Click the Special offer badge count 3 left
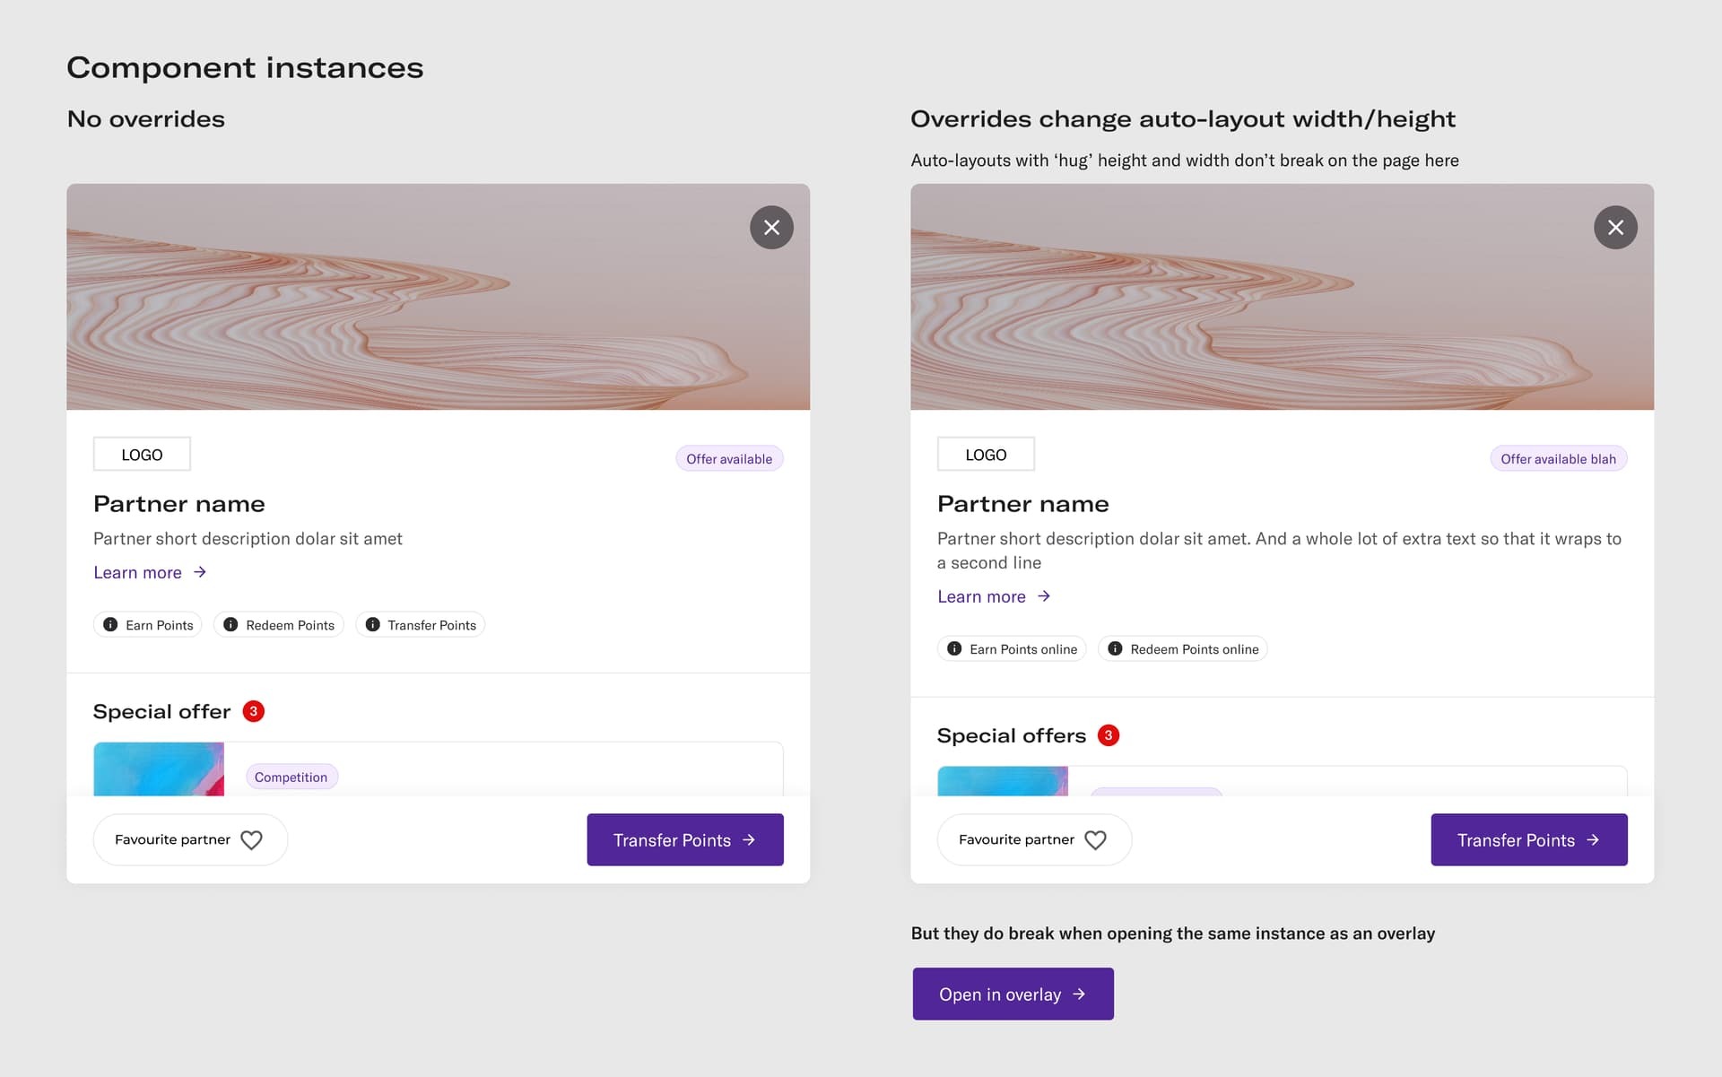1722x1077 pixels. click(x=253, y=709)
